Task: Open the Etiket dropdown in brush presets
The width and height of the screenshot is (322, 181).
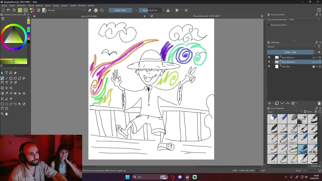Action: coord(309,112)
